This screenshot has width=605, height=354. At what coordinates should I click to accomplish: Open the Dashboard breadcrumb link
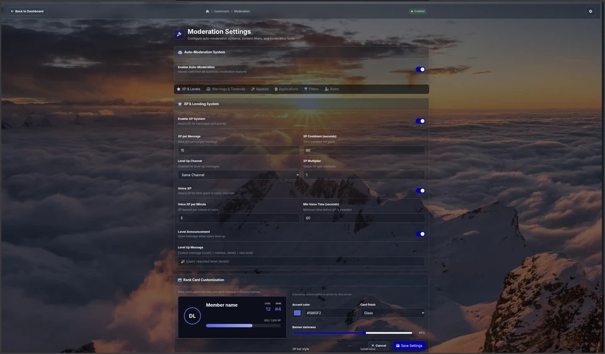(221, 11)
